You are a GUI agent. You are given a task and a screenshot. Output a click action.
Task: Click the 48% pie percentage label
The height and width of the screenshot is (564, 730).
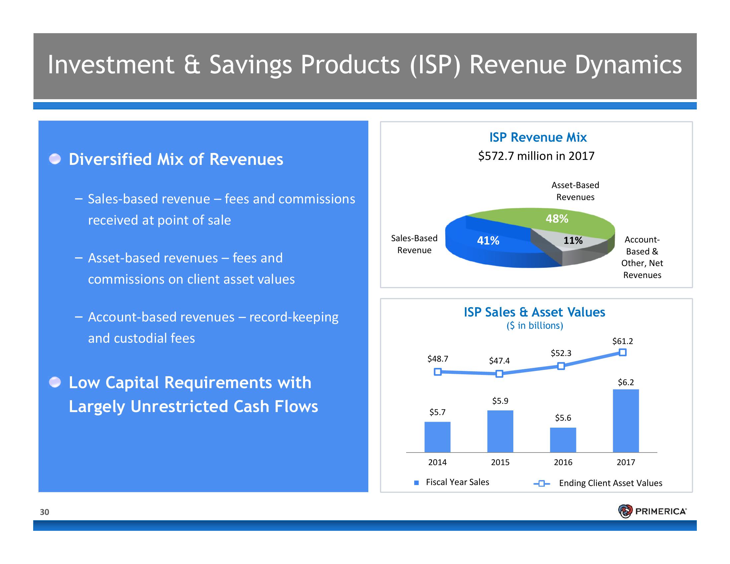coord(557,219)
